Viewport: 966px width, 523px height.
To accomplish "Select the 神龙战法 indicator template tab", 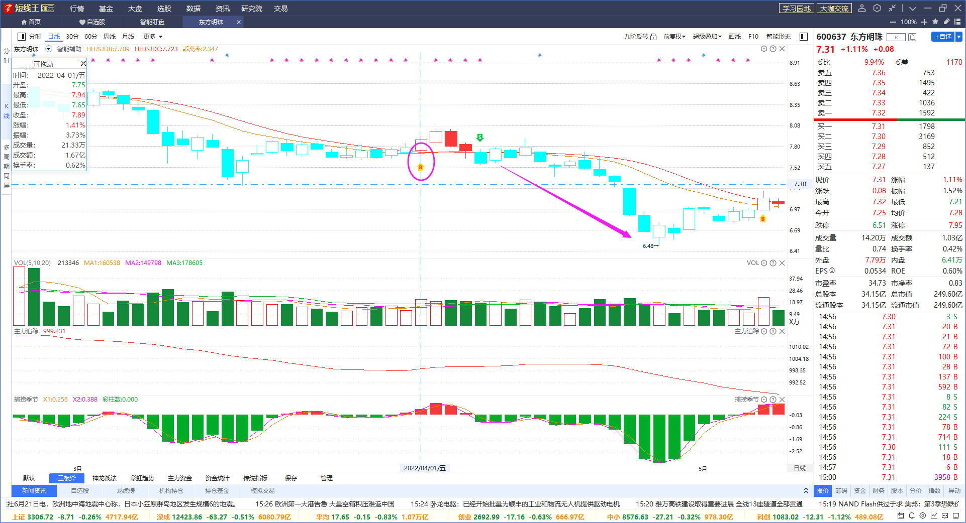I will [105, 478].
